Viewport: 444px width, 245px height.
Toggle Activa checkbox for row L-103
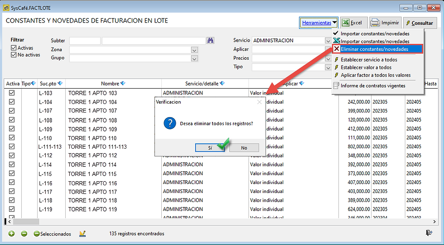coord(12,93)
